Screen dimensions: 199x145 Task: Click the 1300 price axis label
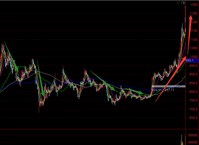[194, 5]
